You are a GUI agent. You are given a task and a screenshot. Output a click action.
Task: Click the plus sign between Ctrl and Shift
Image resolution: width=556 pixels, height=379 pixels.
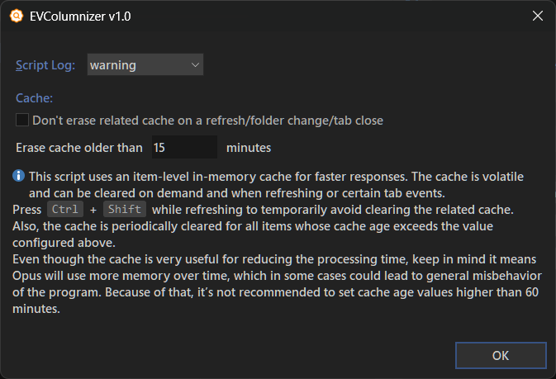tap(93, 209)
